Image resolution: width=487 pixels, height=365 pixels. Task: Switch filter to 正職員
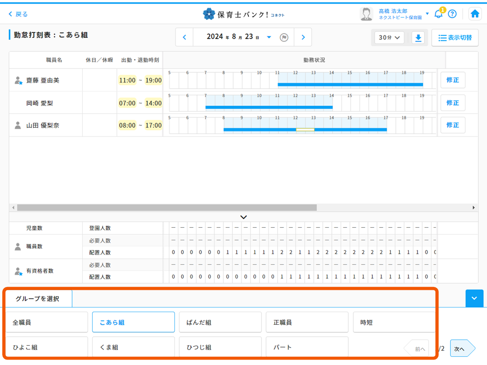pyautogui.click(x=307, y=322)
